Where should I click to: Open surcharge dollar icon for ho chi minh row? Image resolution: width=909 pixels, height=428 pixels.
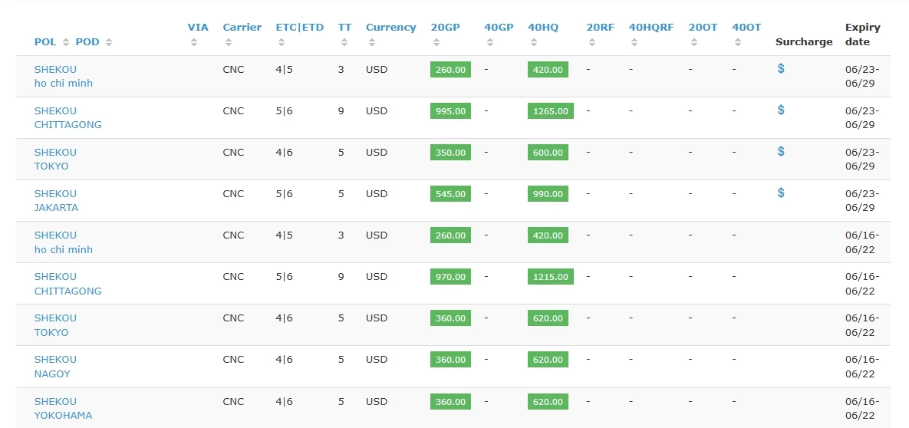pos(781,68)
